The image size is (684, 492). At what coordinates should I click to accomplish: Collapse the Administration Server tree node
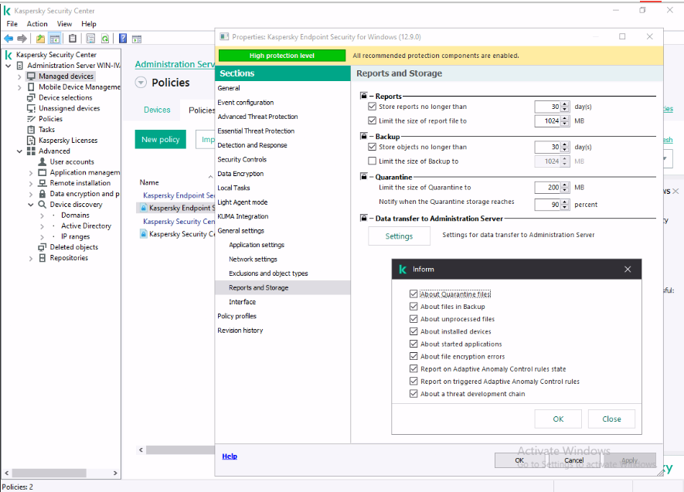point(9,66)
